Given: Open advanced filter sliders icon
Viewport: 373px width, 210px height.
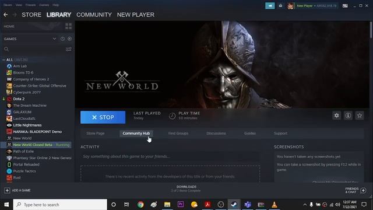Looking at the screenshot, I should [x=69, y=49].
